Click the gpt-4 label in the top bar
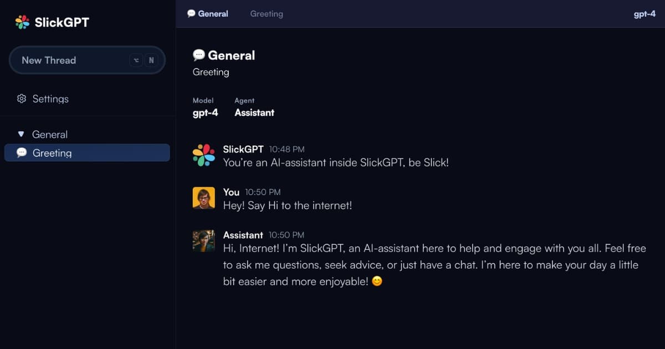The image size is (665, 349). 644,14
